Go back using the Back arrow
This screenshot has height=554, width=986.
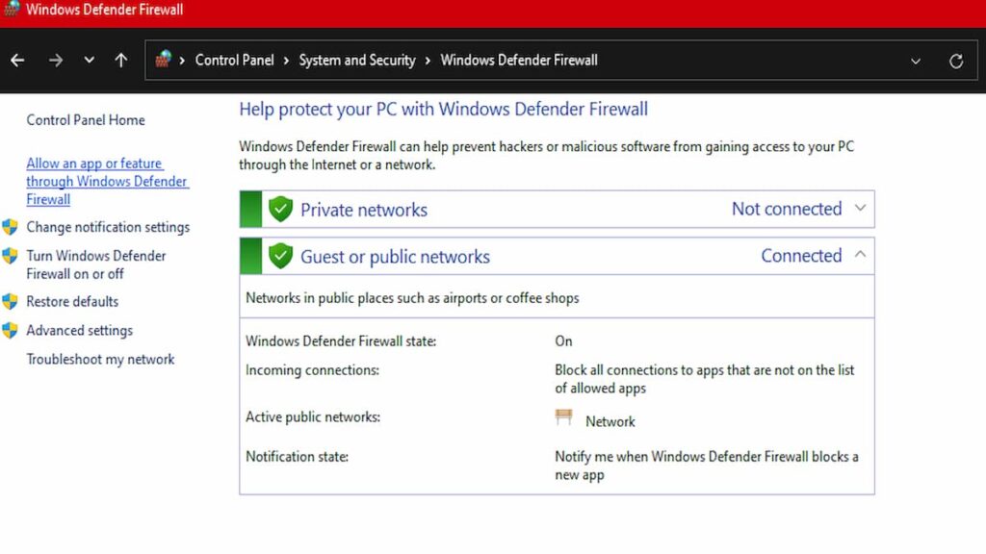pyautogui.click(x=17, y=61)
